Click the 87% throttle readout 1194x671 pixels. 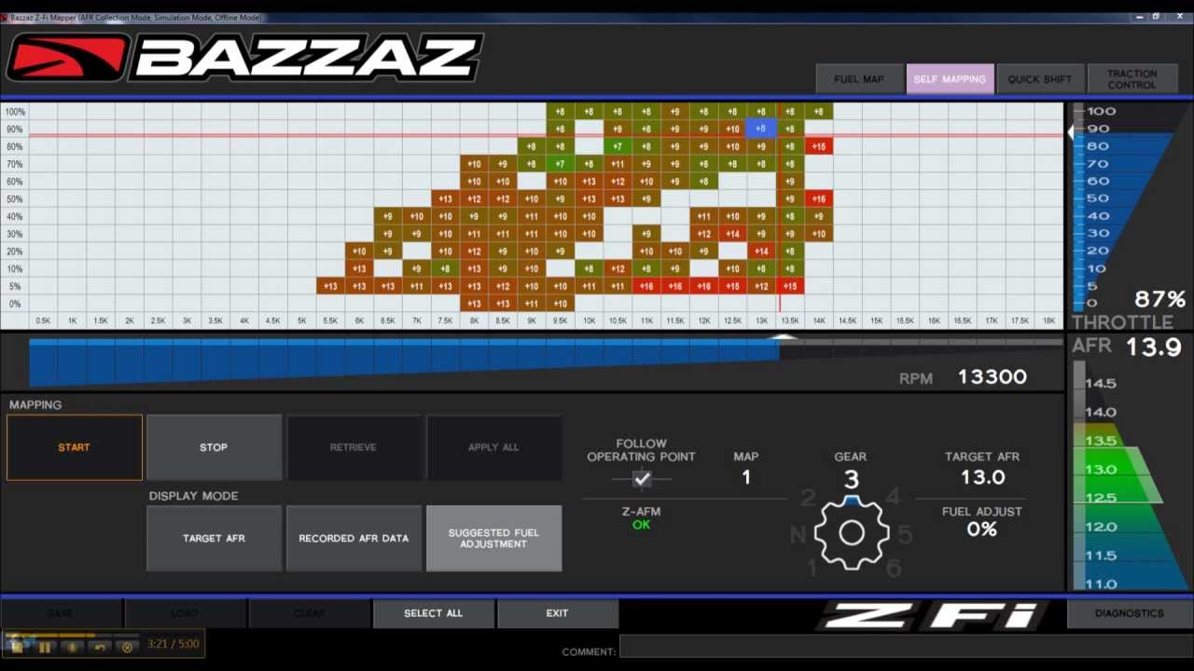pyautogui.click(x=1159, y=299)
